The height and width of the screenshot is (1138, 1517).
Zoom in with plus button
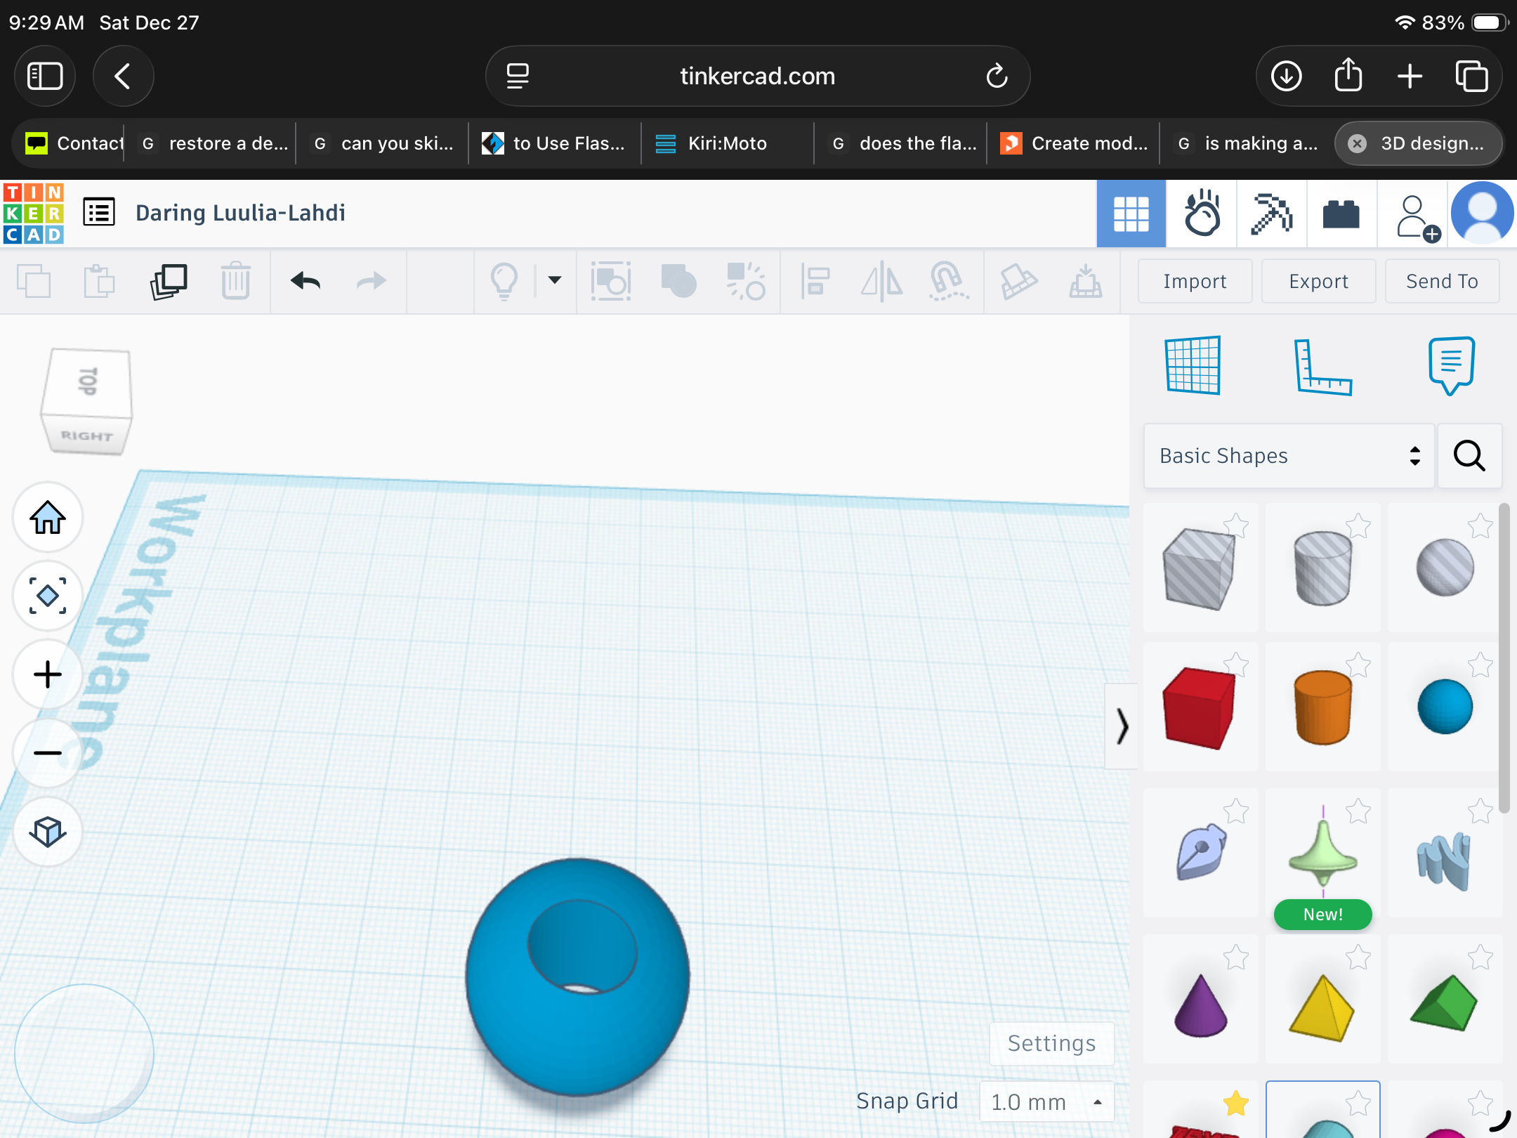48,674
